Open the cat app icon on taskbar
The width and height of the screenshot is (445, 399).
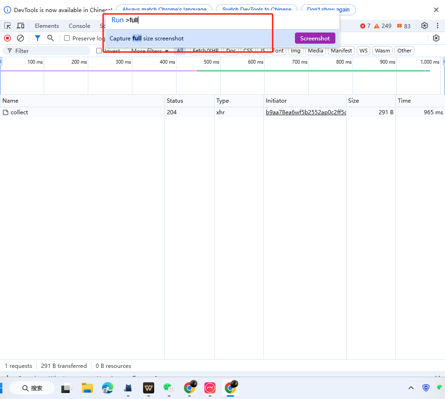coord(128,388)
